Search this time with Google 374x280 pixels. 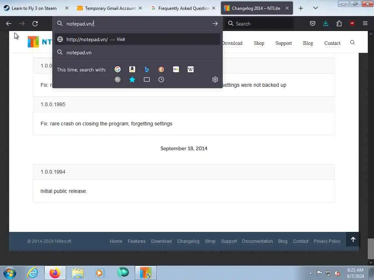[118, 69]
